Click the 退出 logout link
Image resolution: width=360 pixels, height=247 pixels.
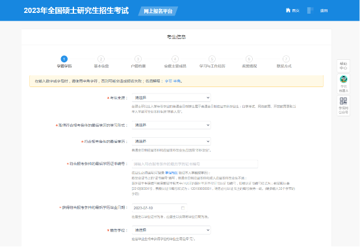point(324,10)
